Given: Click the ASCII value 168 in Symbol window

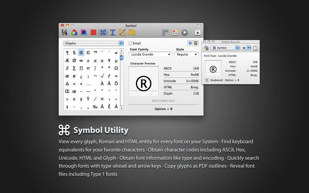Looking at the screenshot, I should point(196,68).
